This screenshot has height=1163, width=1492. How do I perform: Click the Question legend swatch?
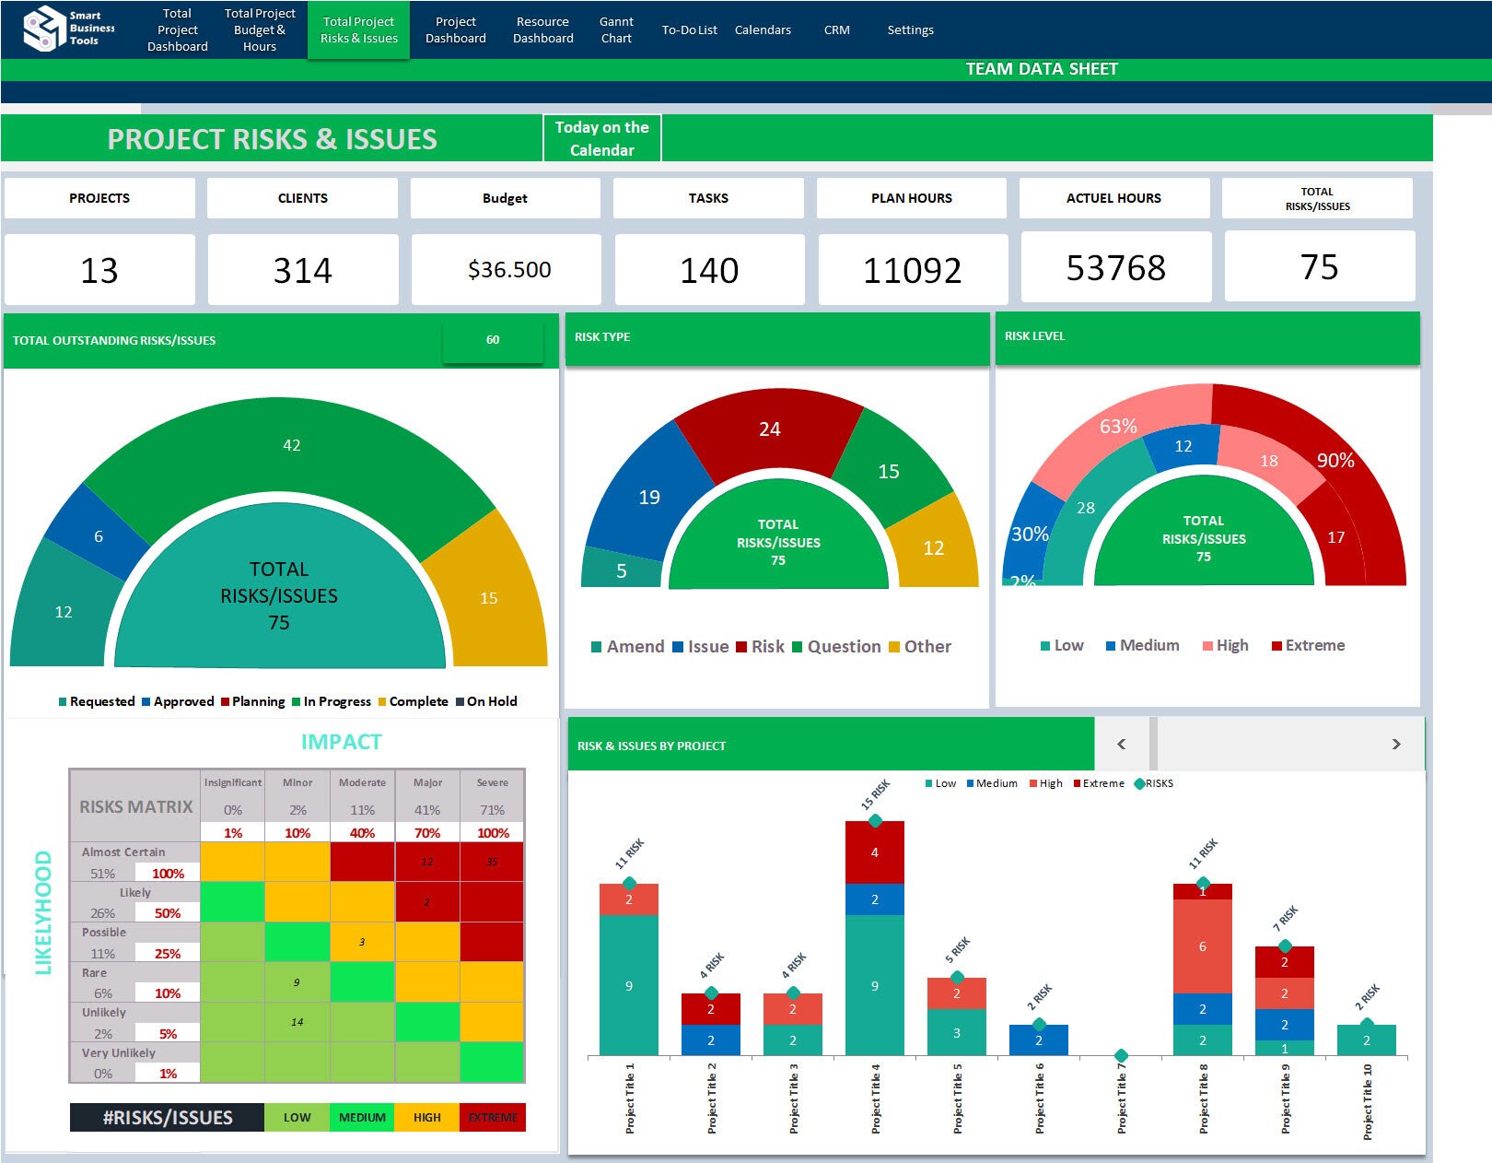pos(798,647)
